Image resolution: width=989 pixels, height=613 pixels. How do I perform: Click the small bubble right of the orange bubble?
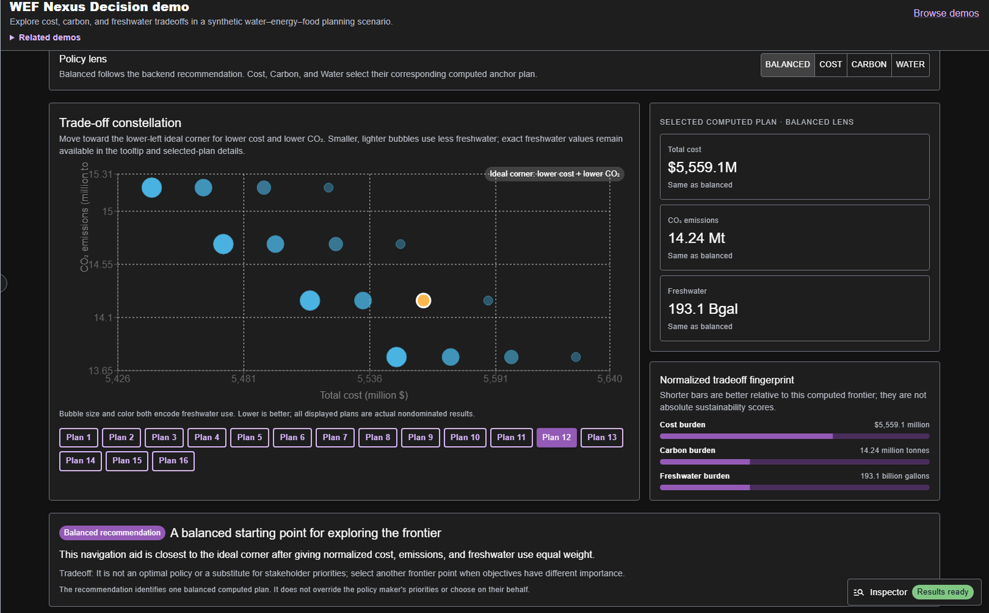[x=488, y=300]
